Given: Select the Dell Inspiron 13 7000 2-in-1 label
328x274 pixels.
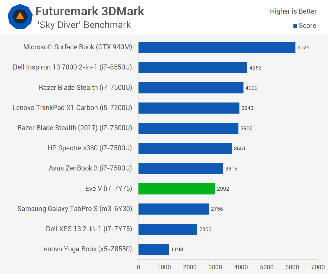Looking at the screenshot, I should [x=72, y=67].
